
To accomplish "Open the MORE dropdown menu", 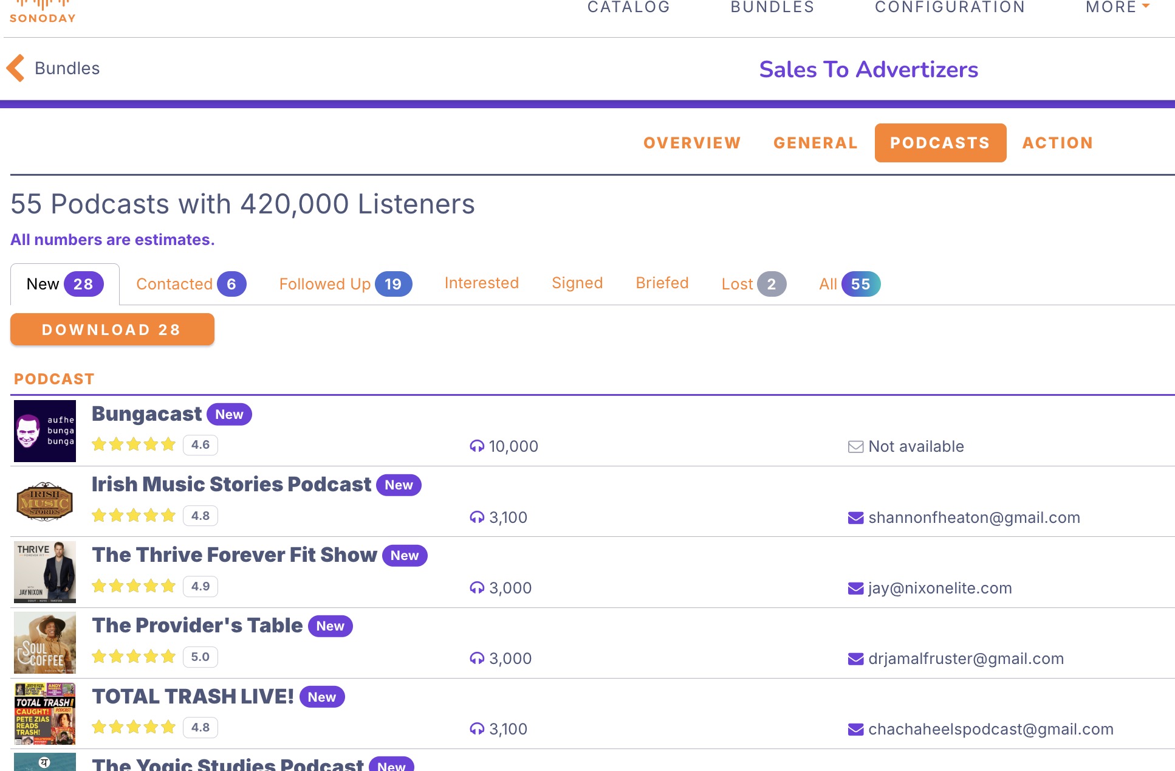I will coord(1117,7).
